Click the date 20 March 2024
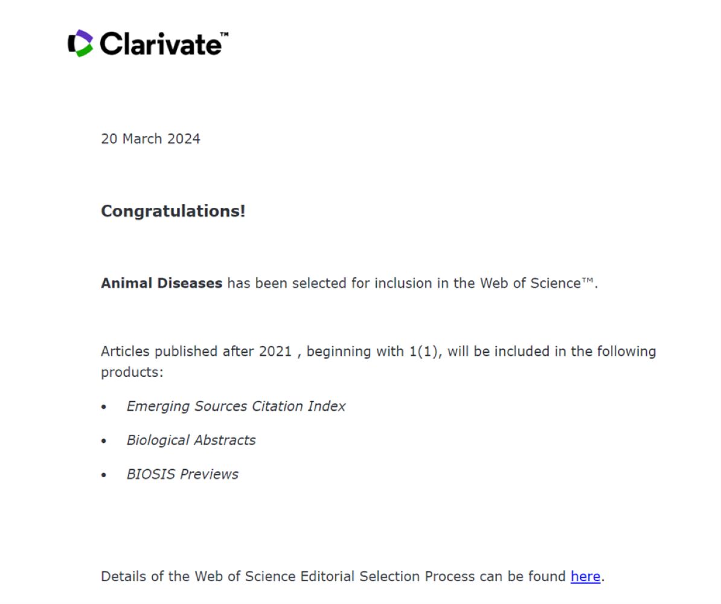Screen dimensions: 721x604 pyautogui.click(x=150, y=139)
